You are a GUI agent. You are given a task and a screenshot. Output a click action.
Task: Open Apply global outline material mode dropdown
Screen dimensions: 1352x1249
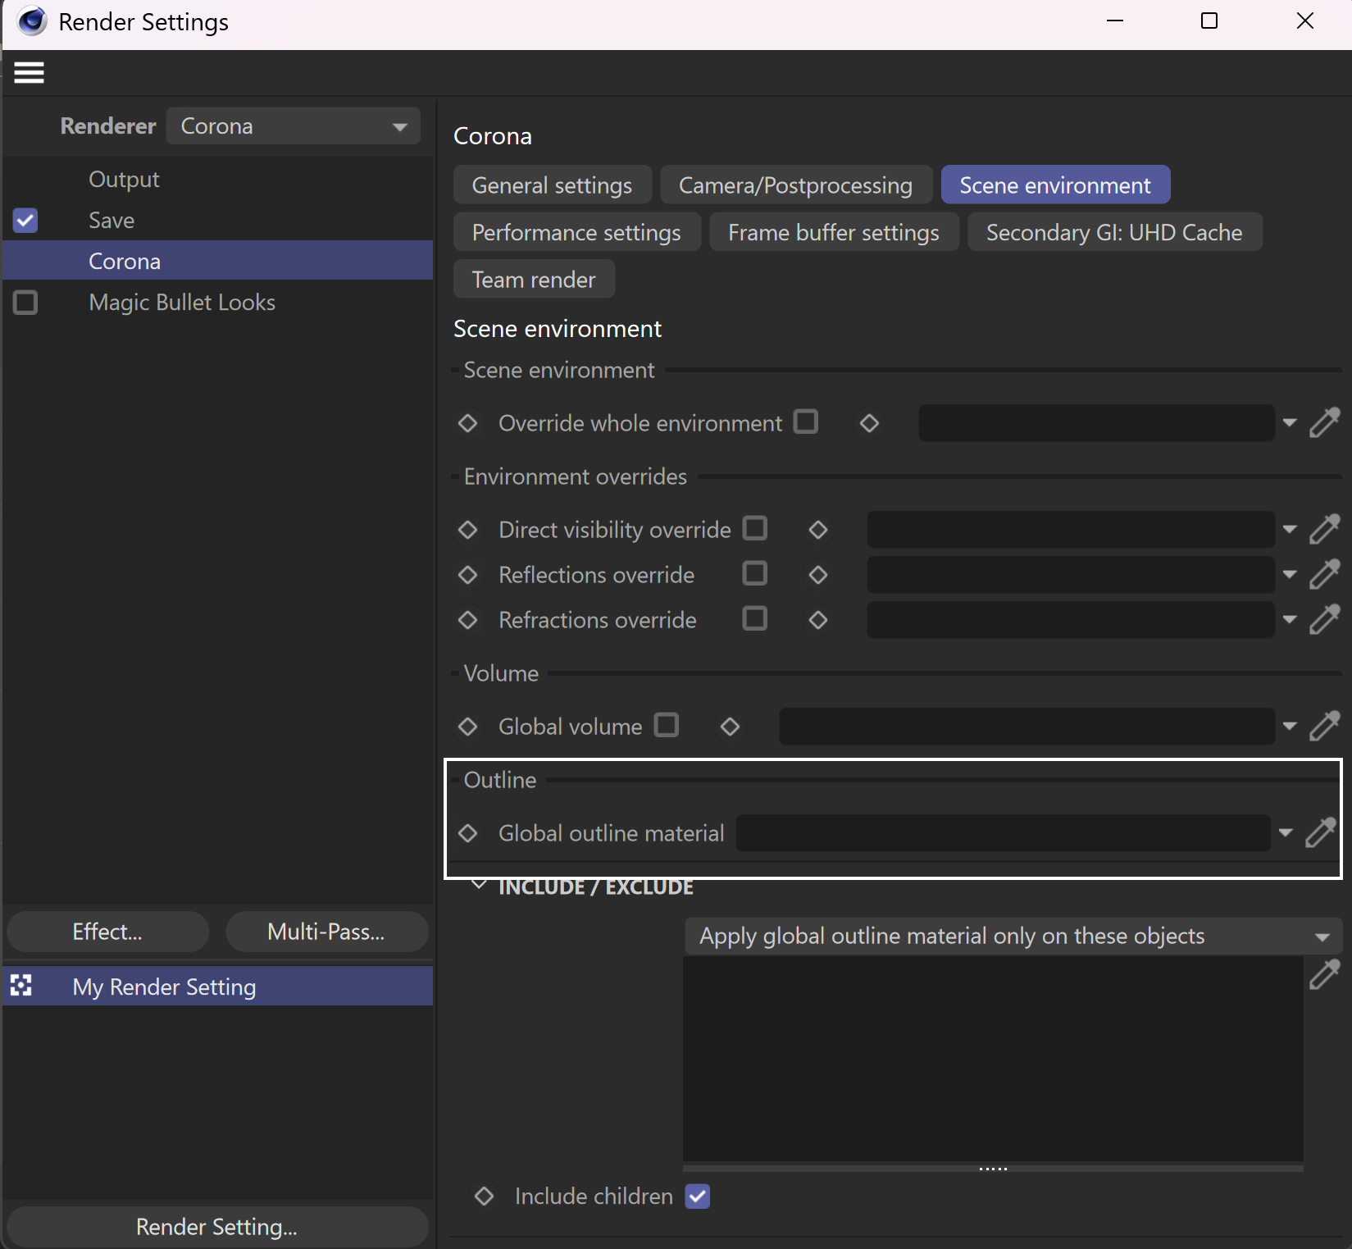(1013, 936)
